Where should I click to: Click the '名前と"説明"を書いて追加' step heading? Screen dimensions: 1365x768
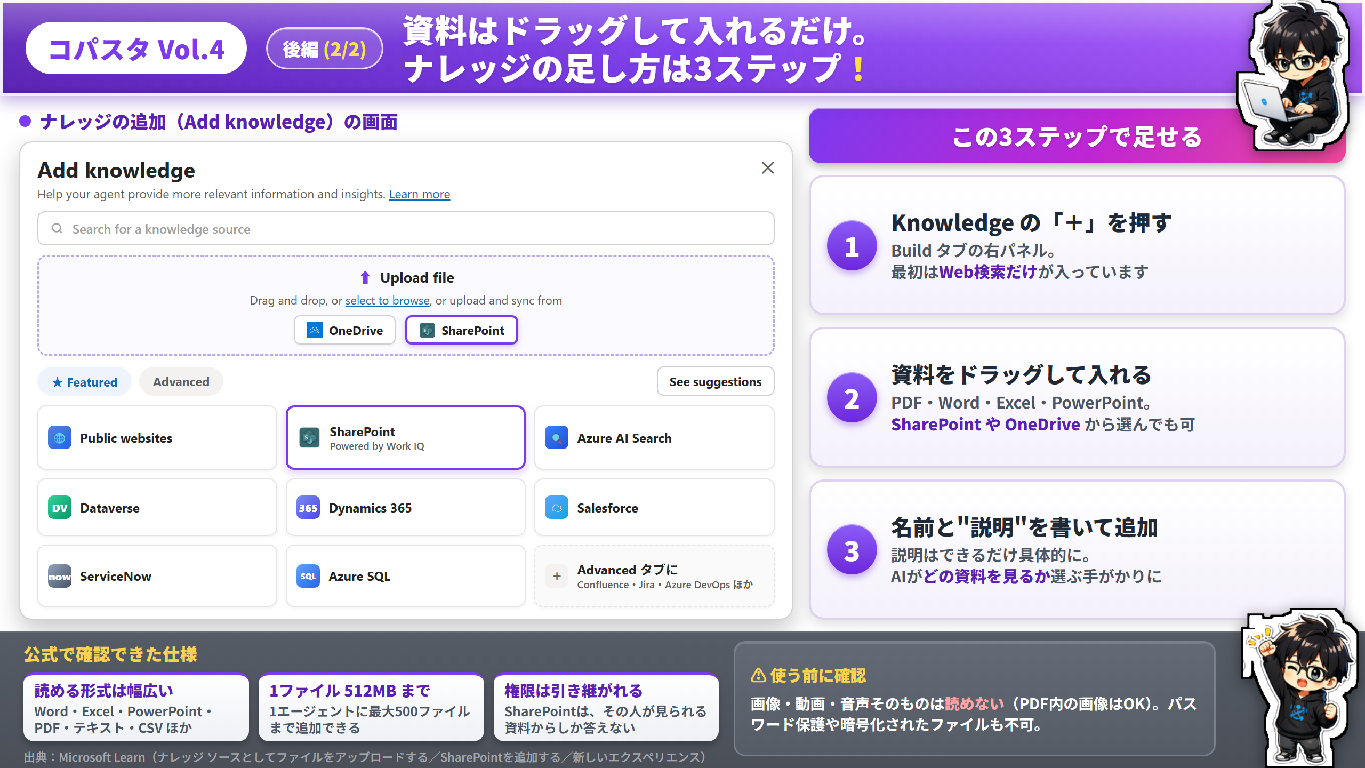[x=1024, y=527]
